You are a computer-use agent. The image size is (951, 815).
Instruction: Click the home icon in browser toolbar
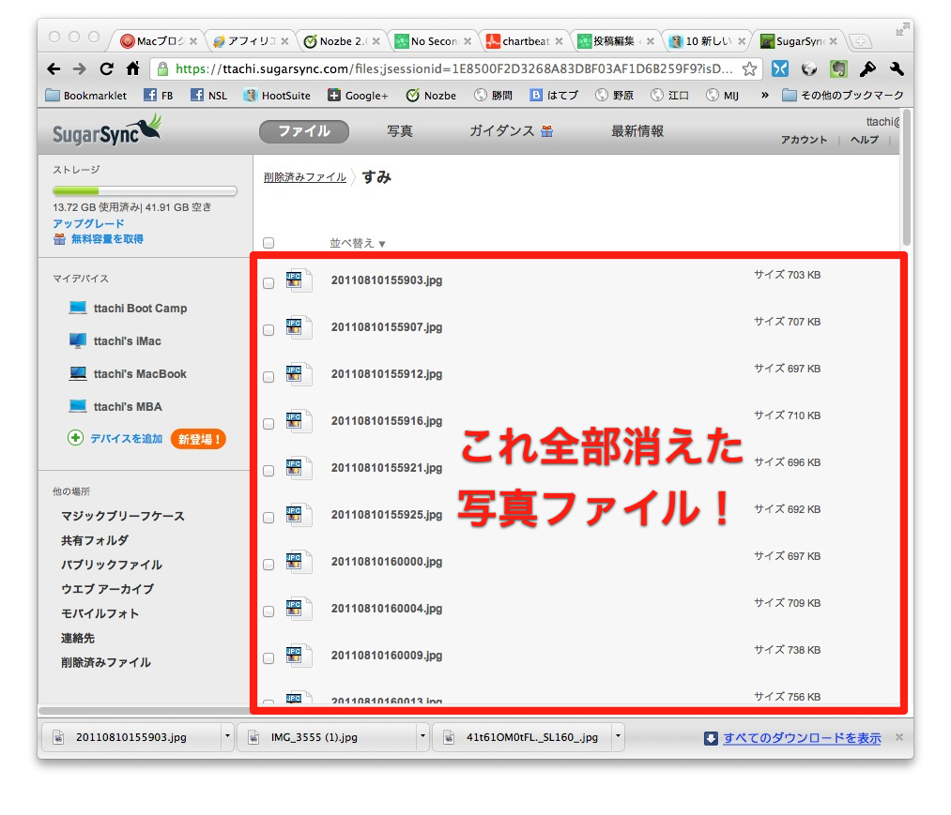click(133, 68)
